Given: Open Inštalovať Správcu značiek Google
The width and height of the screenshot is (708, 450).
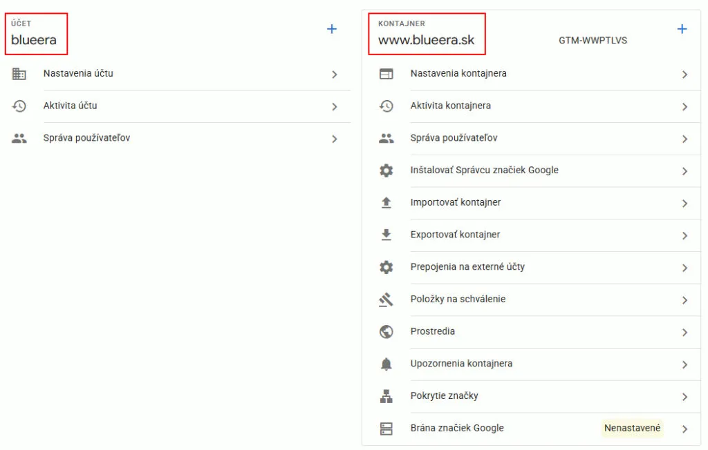Looking at the screenshot, I should (x=484, y=170).
